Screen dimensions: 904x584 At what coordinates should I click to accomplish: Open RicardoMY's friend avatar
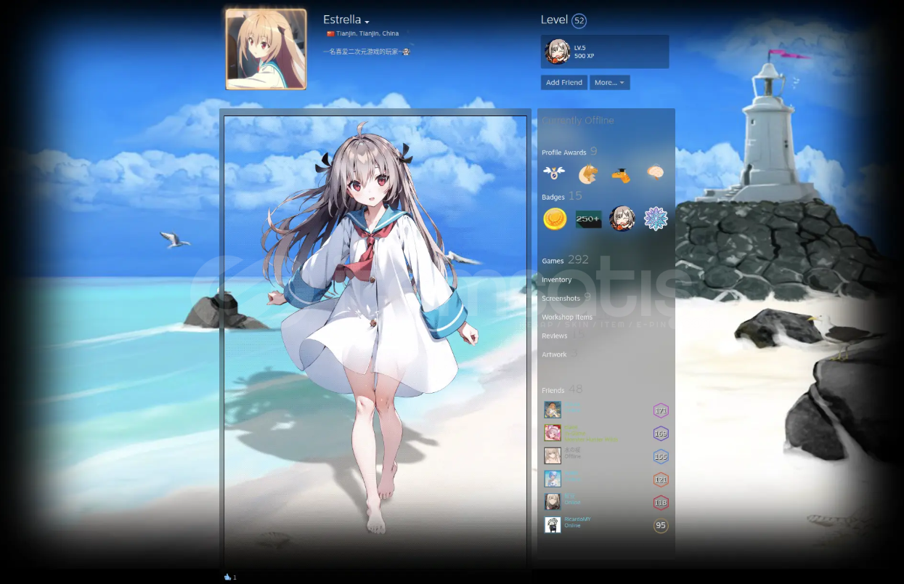pyautogui.click(x=553, y=525)
